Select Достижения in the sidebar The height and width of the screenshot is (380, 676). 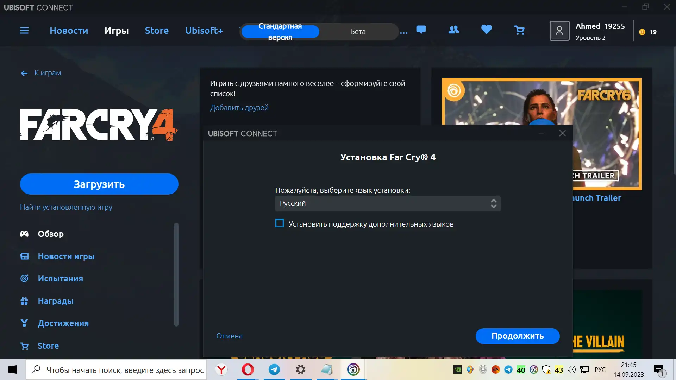pyautogui.click(x=63, y=323)
